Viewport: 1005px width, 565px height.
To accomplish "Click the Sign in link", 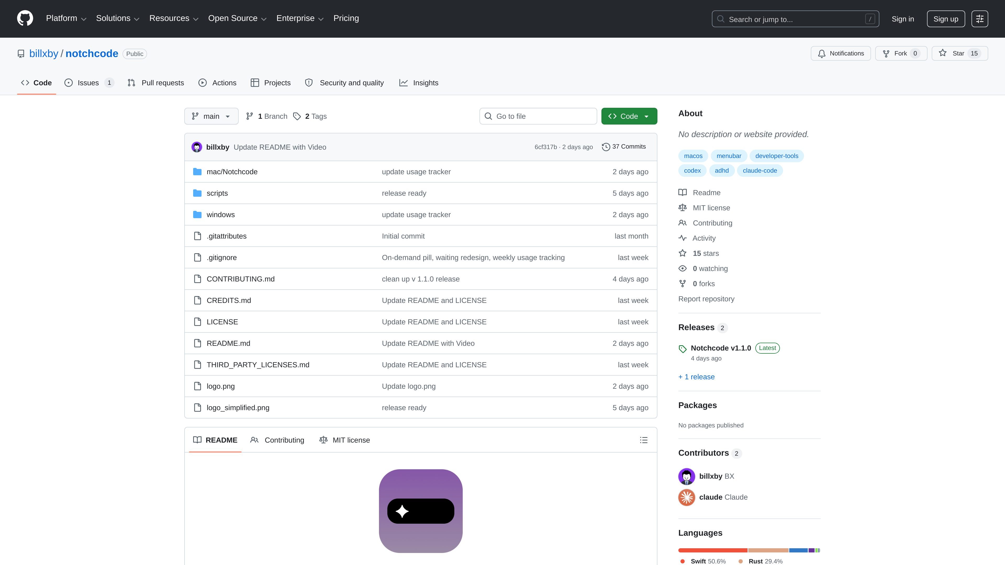I will tap(903, 19).
